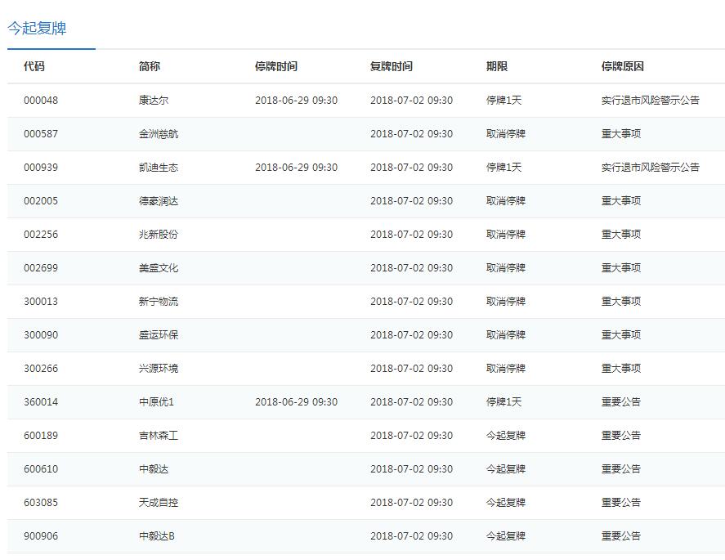Click the 复牌时间 column header
725x560 pixels.
[x=392, y=67]
